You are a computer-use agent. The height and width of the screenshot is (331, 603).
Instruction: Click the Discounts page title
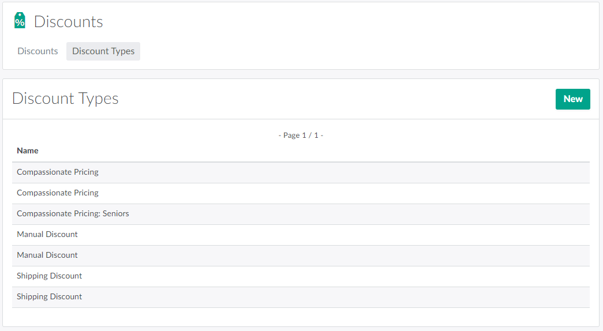click(68, 22)
